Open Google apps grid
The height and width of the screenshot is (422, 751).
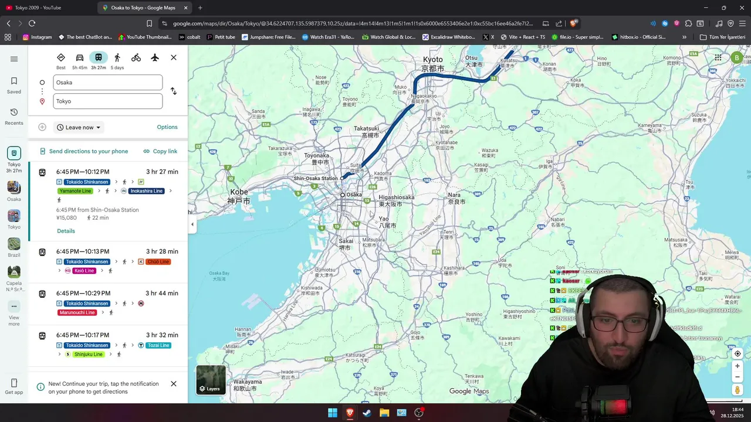(x=718, y=57)
